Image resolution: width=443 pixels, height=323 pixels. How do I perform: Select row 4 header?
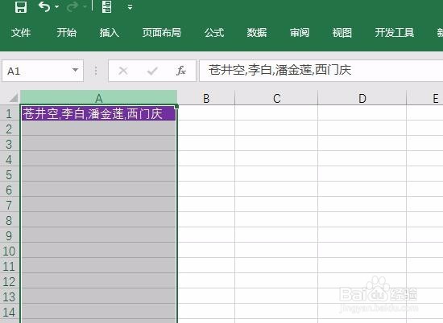point(9,159)
